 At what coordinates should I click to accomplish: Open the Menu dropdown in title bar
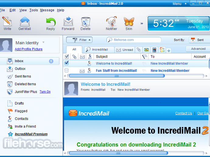(180, 4)
